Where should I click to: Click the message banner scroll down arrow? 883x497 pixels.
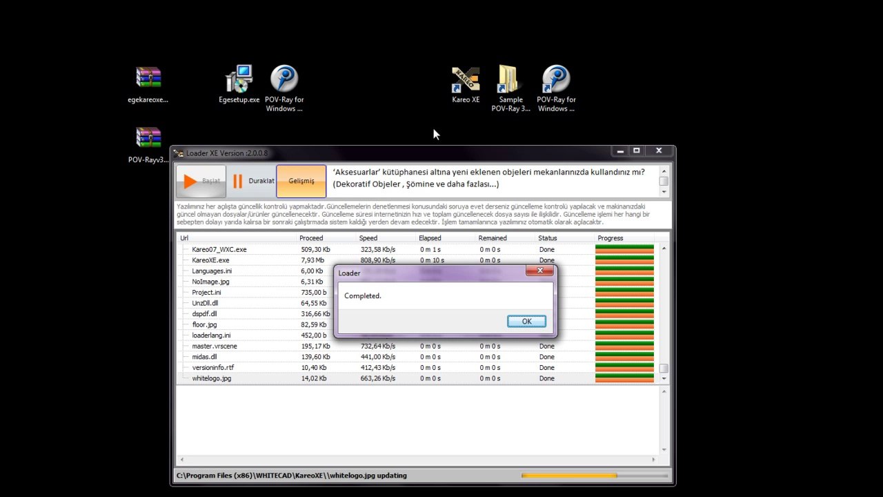(664, 193)
